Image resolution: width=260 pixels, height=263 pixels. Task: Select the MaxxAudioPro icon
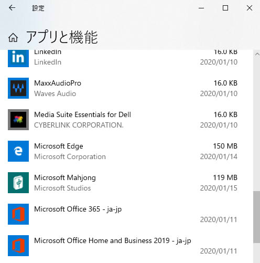18,88
